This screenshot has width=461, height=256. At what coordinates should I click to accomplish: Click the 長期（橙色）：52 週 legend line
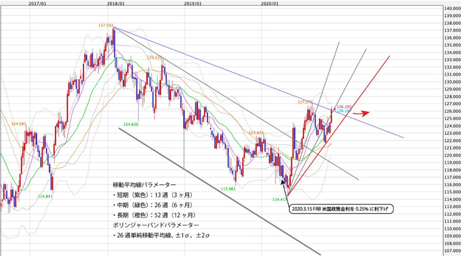154,216
